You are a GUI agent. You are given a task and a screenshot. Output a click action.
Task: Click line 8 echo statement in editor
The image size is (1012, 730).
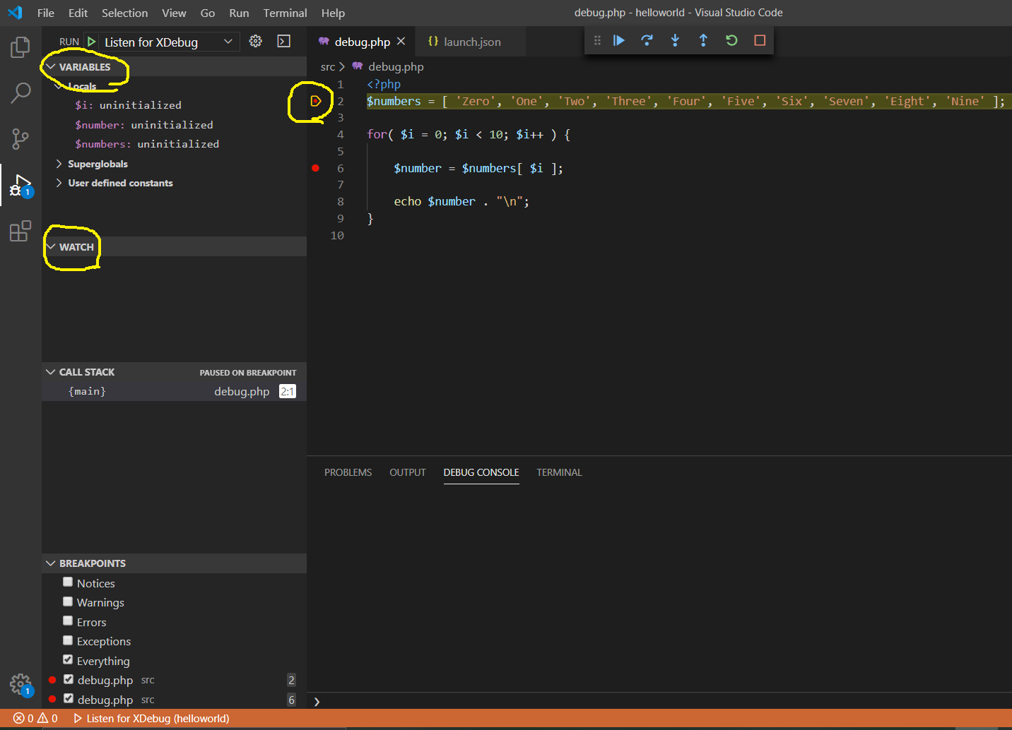point(461,202)
